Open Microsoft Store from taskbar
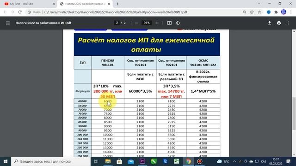Viewport: 296px width, 166px height. point(119,161)
